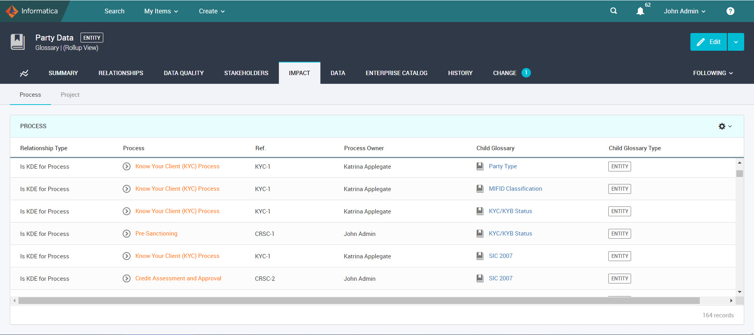Click the glossary icon beside SIC 2007 in CRSC-2 row
This screenshot has height=335, width=754.
pos(480,278)
